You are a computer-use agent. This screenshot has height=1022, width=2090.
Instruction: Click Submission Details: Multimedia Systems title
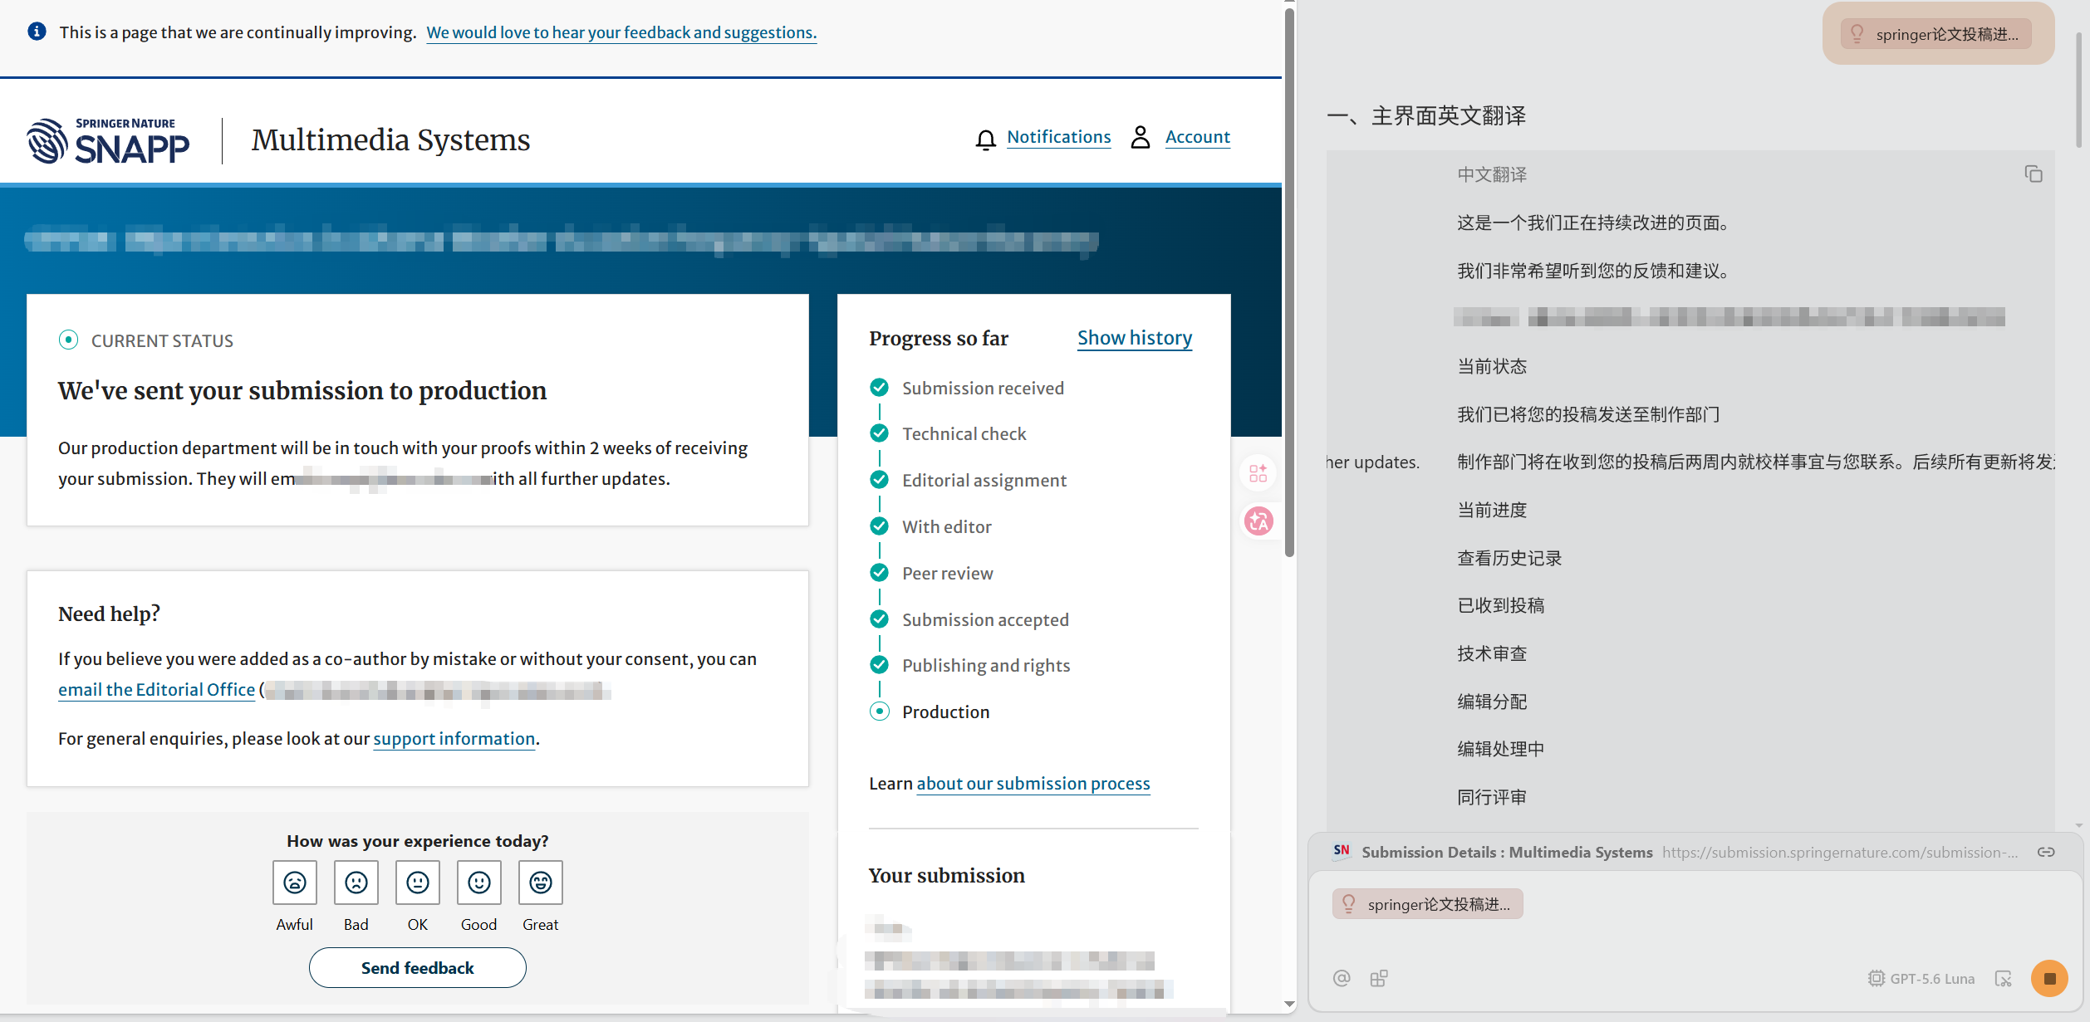pos(1507,853)
